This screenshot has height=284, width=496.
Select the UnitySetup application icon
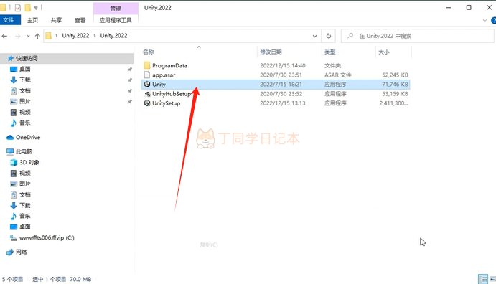pos(146,103)
